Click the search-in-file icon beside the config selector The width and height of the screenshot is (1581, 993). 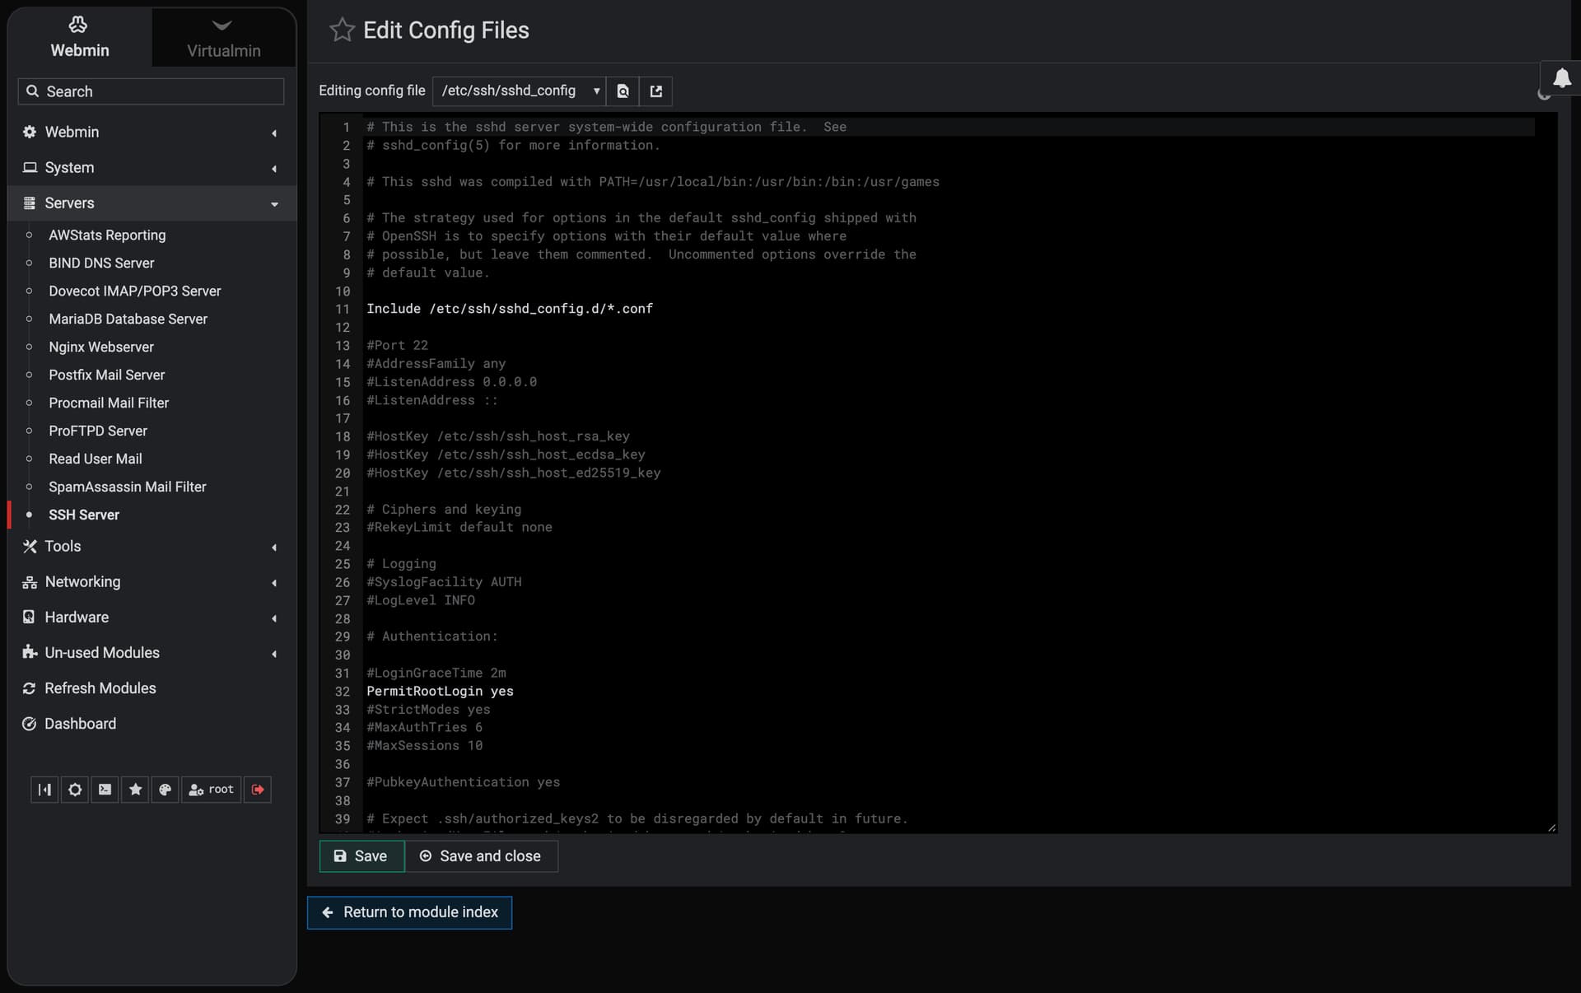[x=623, y=91]
